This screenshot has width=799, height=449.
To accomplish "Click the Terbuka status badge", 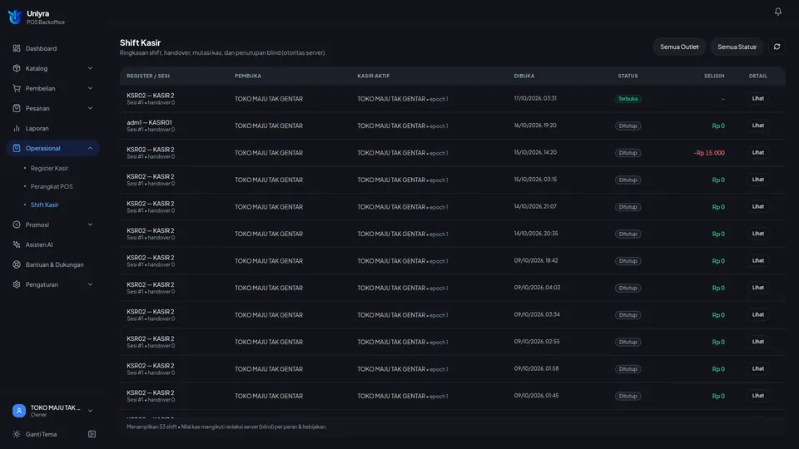I will point(628,99).
